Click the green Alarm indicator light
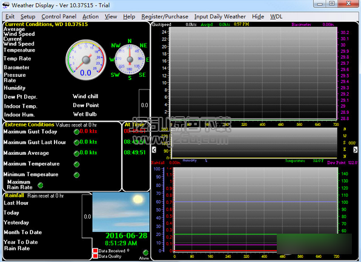 [x=145, y=252]
